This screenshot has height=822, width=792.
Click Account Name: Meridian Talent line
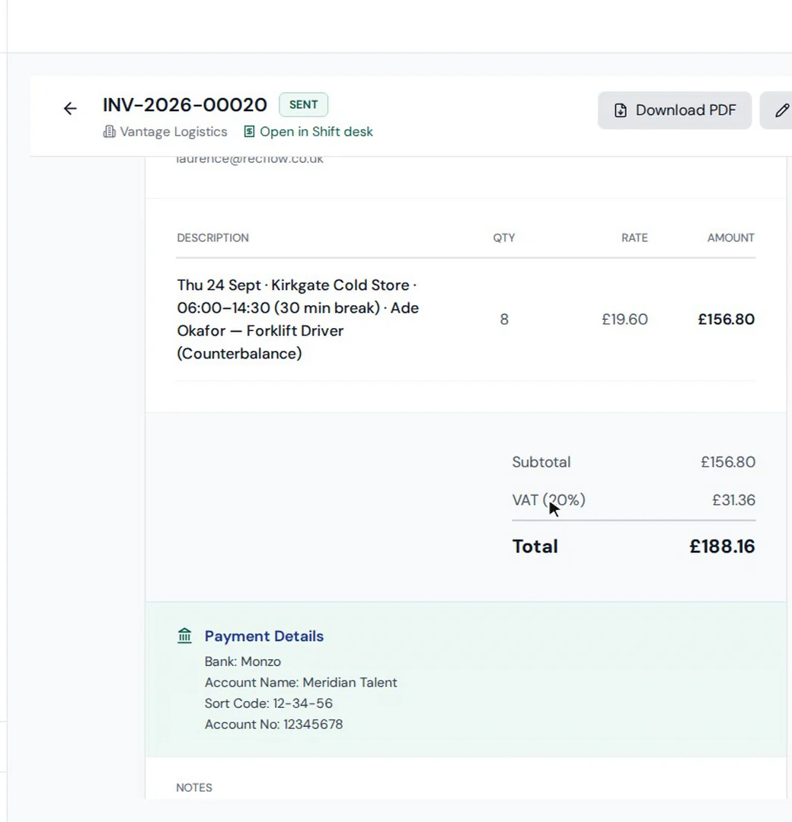coord(301,683)
